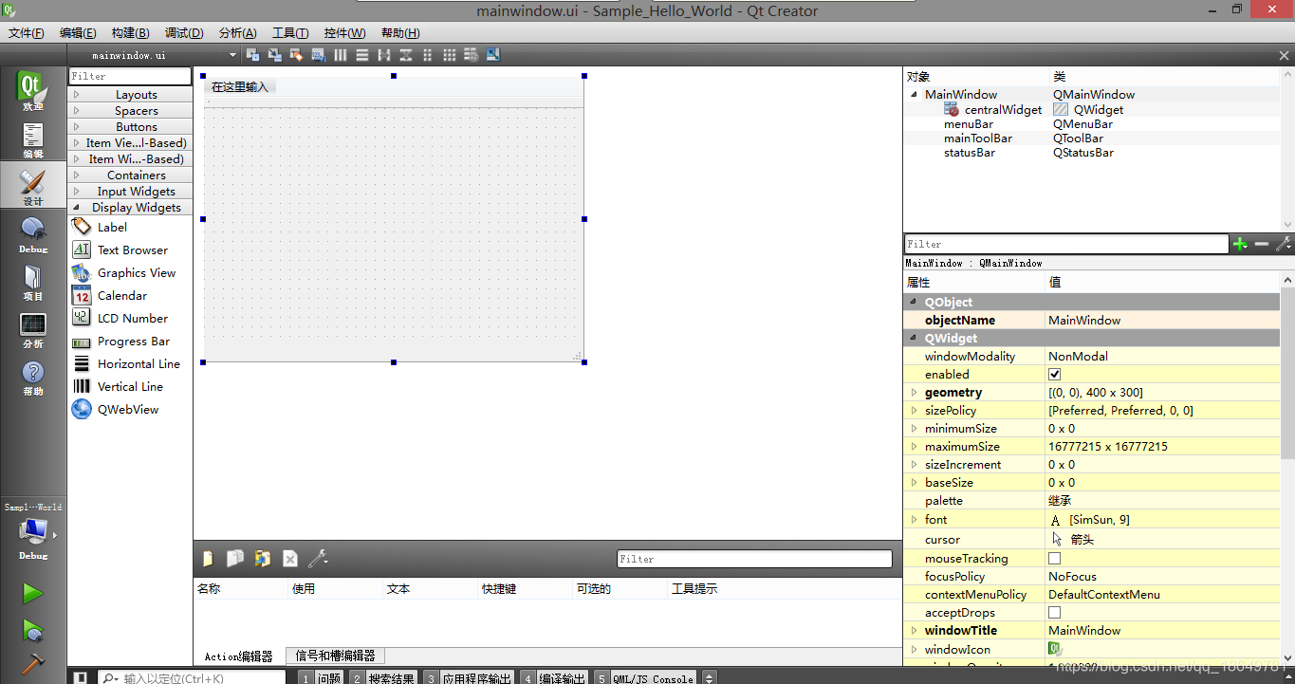This screenshot has width=1295, height=684.
Task: Open the 问题 output pane
Action: point(320,677)
